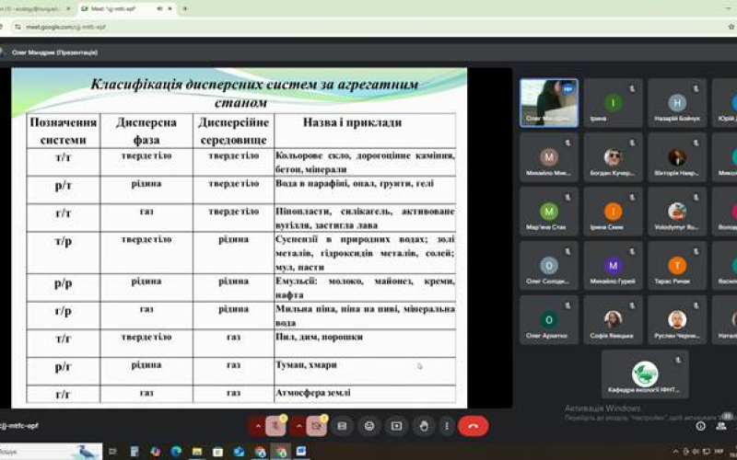Click the table cell Атмосфера землі

click(365, 394)
